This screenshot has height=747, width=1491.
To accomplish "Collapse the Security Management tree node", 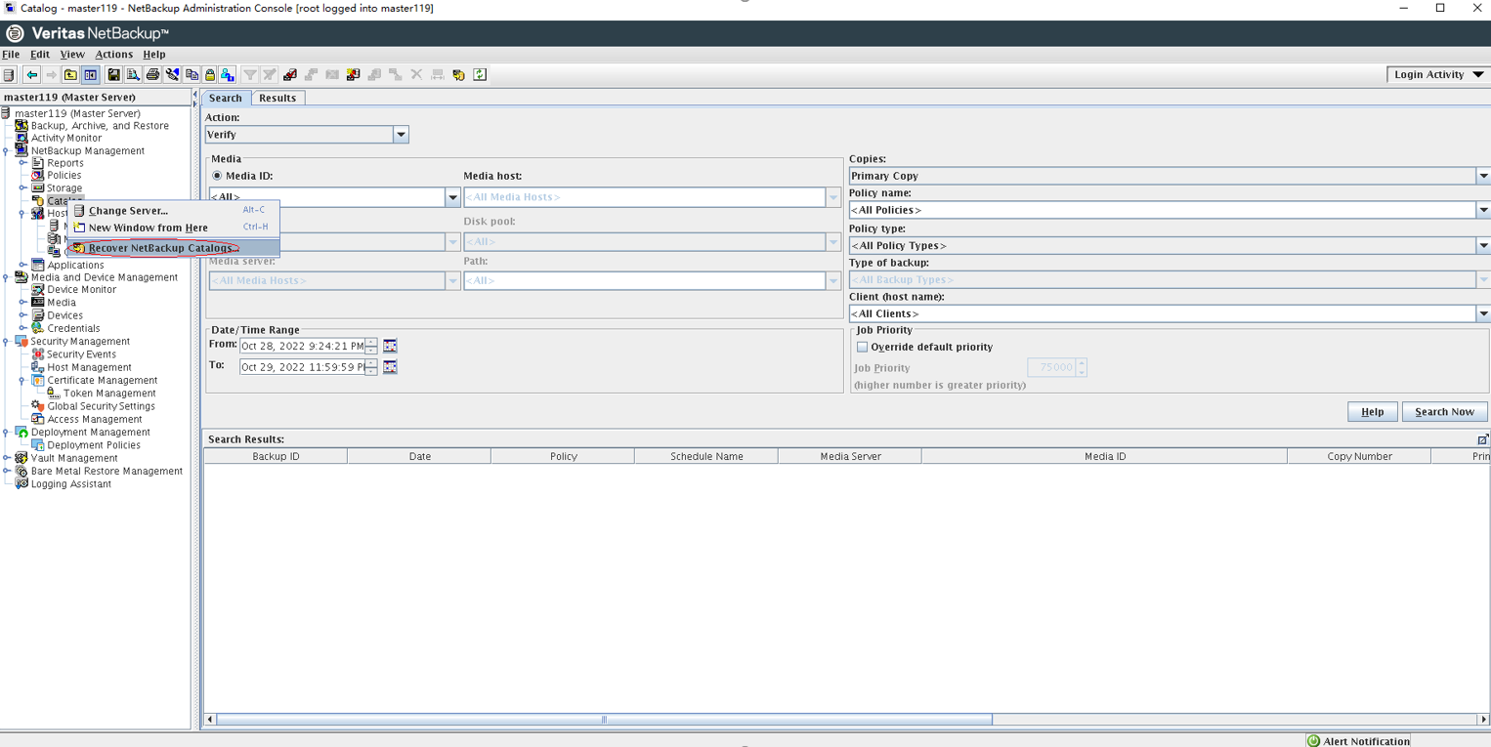I will pos(6,342).
